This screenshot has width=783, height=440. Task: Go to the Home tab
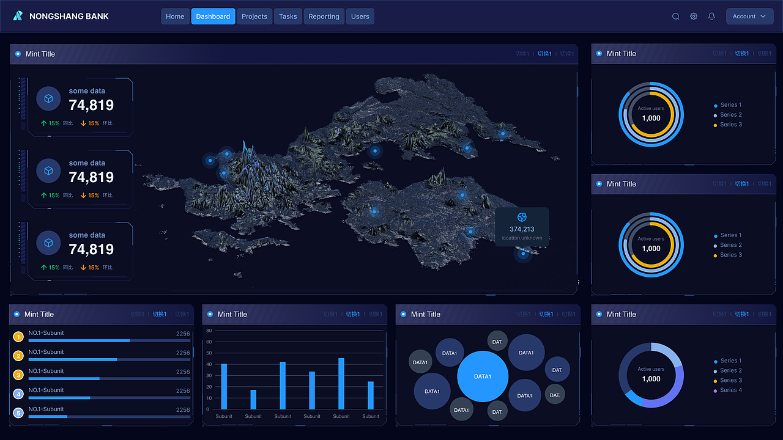point(175,16)
